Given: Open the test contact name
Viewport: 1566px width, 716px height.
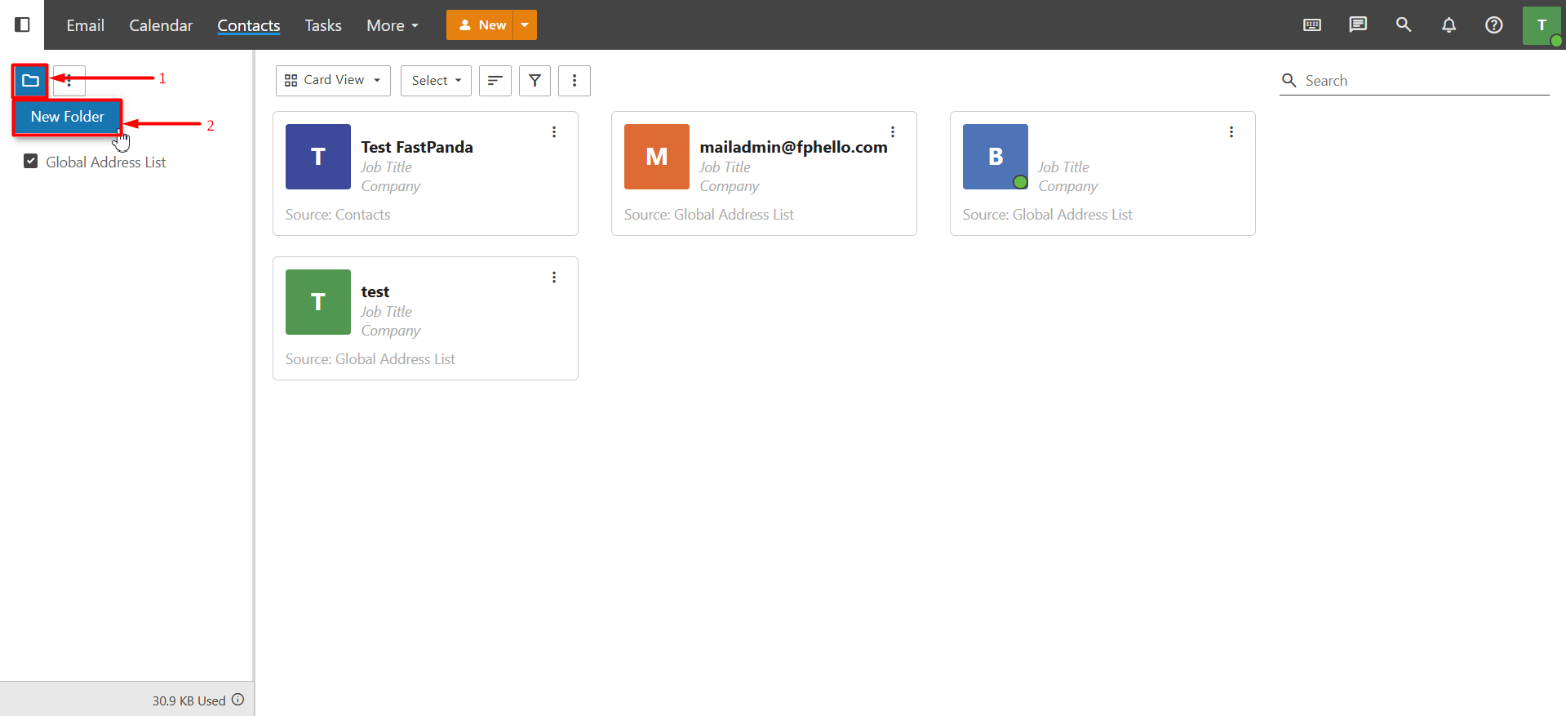Looking at the screenshot, I should click(375, 291).
